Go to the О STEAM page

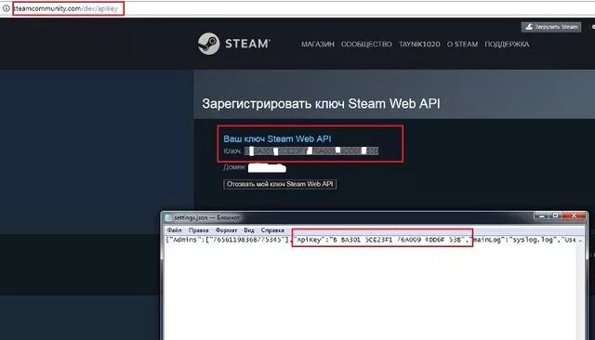point(462,45)
